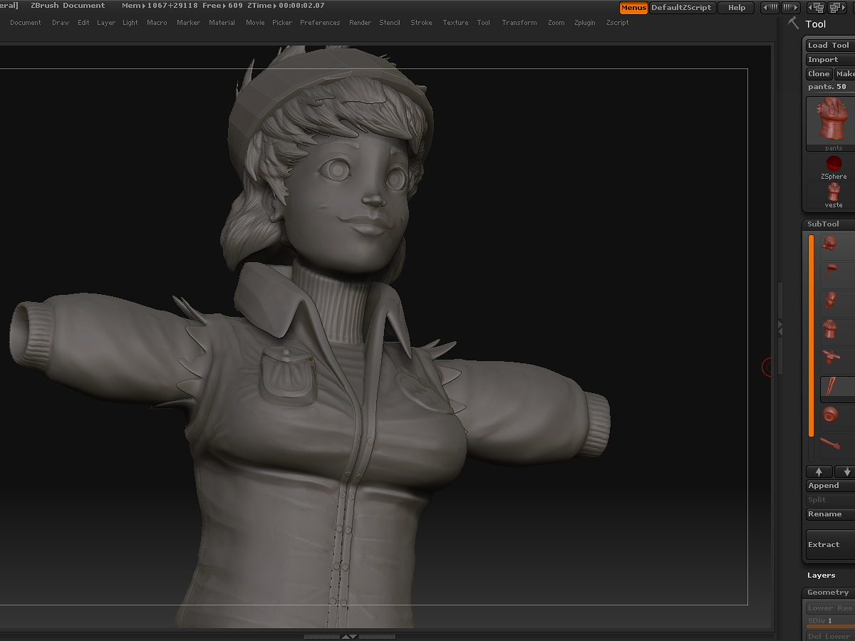Open the Edit menu
The width and height of the screenshot is (855, 641).
click(x=83, y=23)
